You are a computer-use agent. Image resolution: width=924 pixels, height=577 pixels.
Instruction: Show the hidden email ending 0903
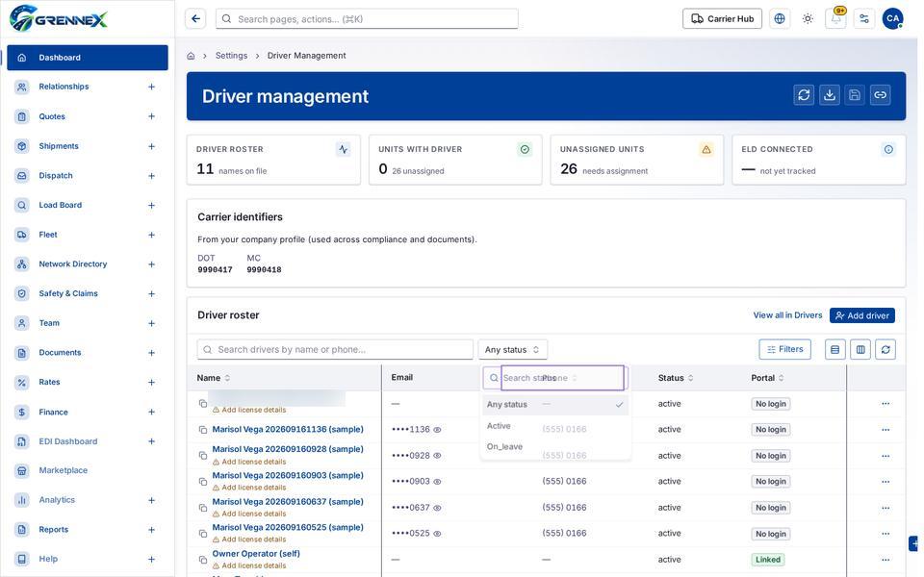click(x=437, y=482)
